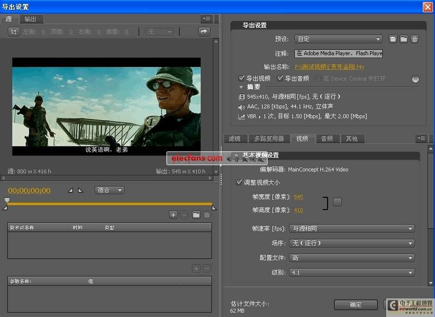
Task: Open the 预设 preset dropdown
Action: [x=338, y=39]
